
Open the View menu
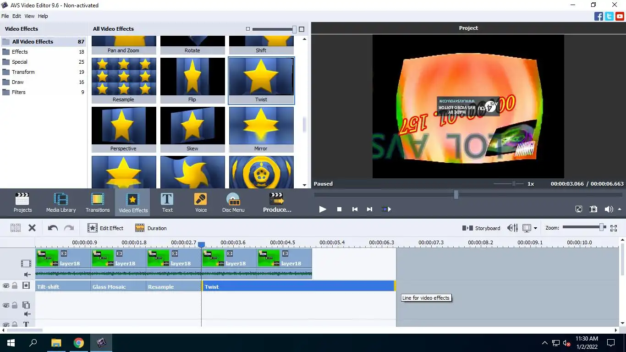coord(29,16)
